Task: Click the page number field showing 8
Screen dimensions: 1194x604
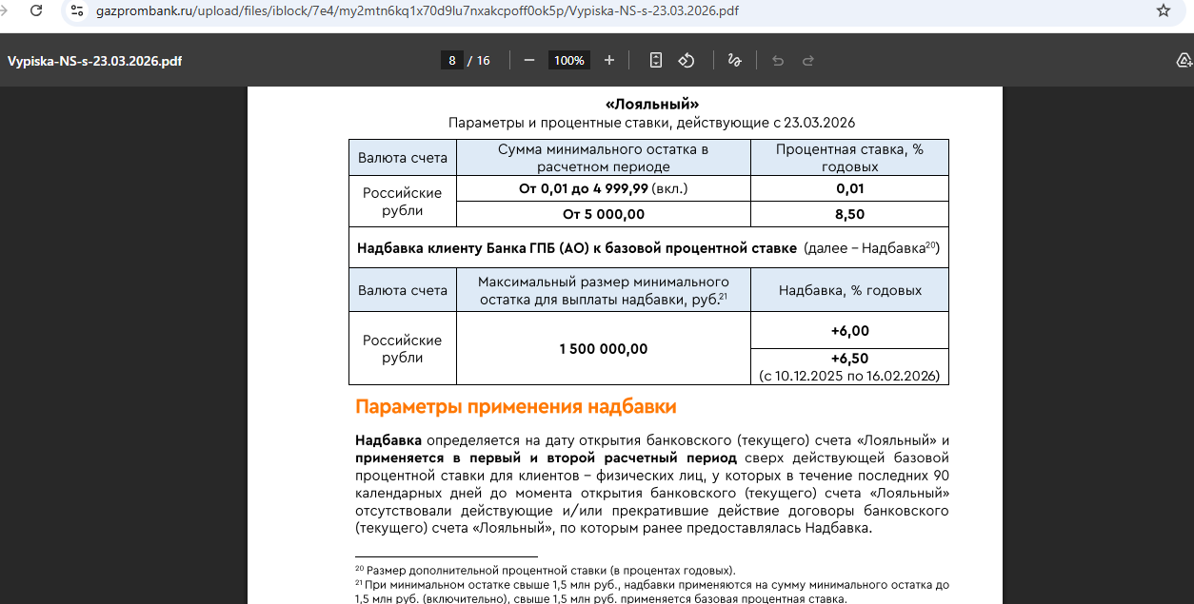Action: pos(451,60)
